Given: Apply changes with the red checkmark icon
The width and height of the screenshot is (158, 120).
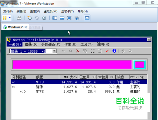Looking at the screenshot, I should (107, 51).
